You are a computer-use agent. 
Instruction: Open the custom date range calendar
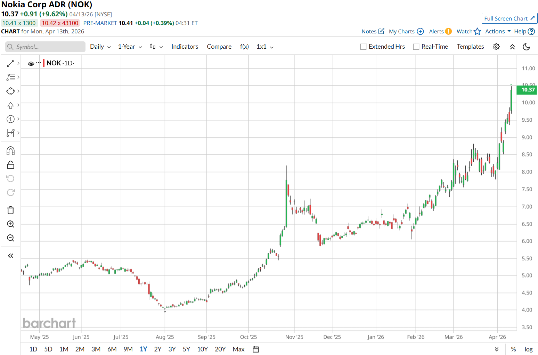point(256,349)
